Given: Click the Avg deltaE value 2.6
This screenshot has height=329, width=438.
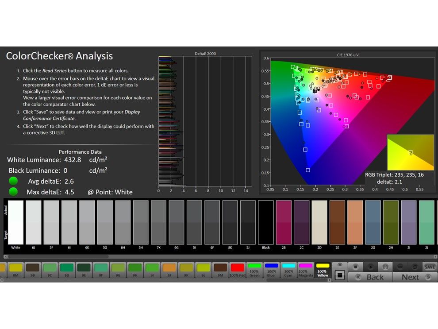Looking at the screenshot, I should tap(69, 182).
